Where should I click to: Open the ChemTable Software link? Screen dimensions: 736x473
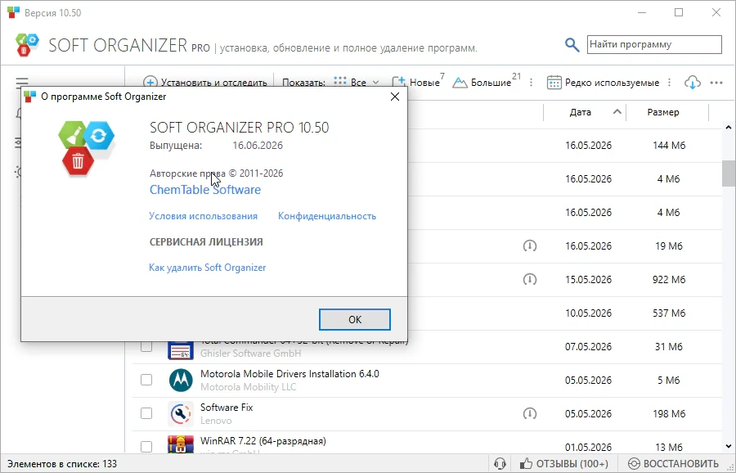click(x=205, y=190)
